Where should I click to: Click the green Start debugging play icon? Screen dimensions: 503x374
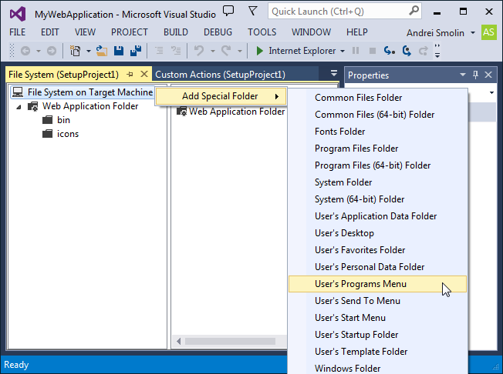coord(259,51)
